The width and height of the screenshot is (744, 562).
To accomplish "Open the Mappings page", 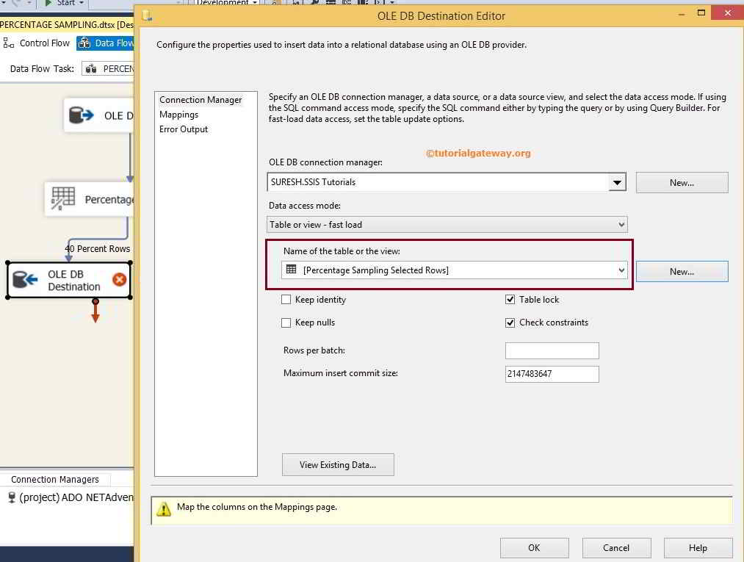I will click(x=179, y=115).
